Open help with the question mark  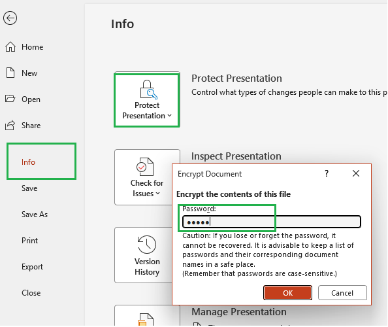point(327,173)
